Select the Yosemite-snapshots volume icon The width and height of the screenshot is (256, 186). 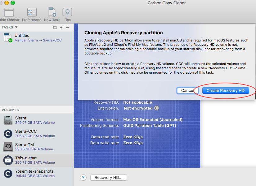pos(8,174)
